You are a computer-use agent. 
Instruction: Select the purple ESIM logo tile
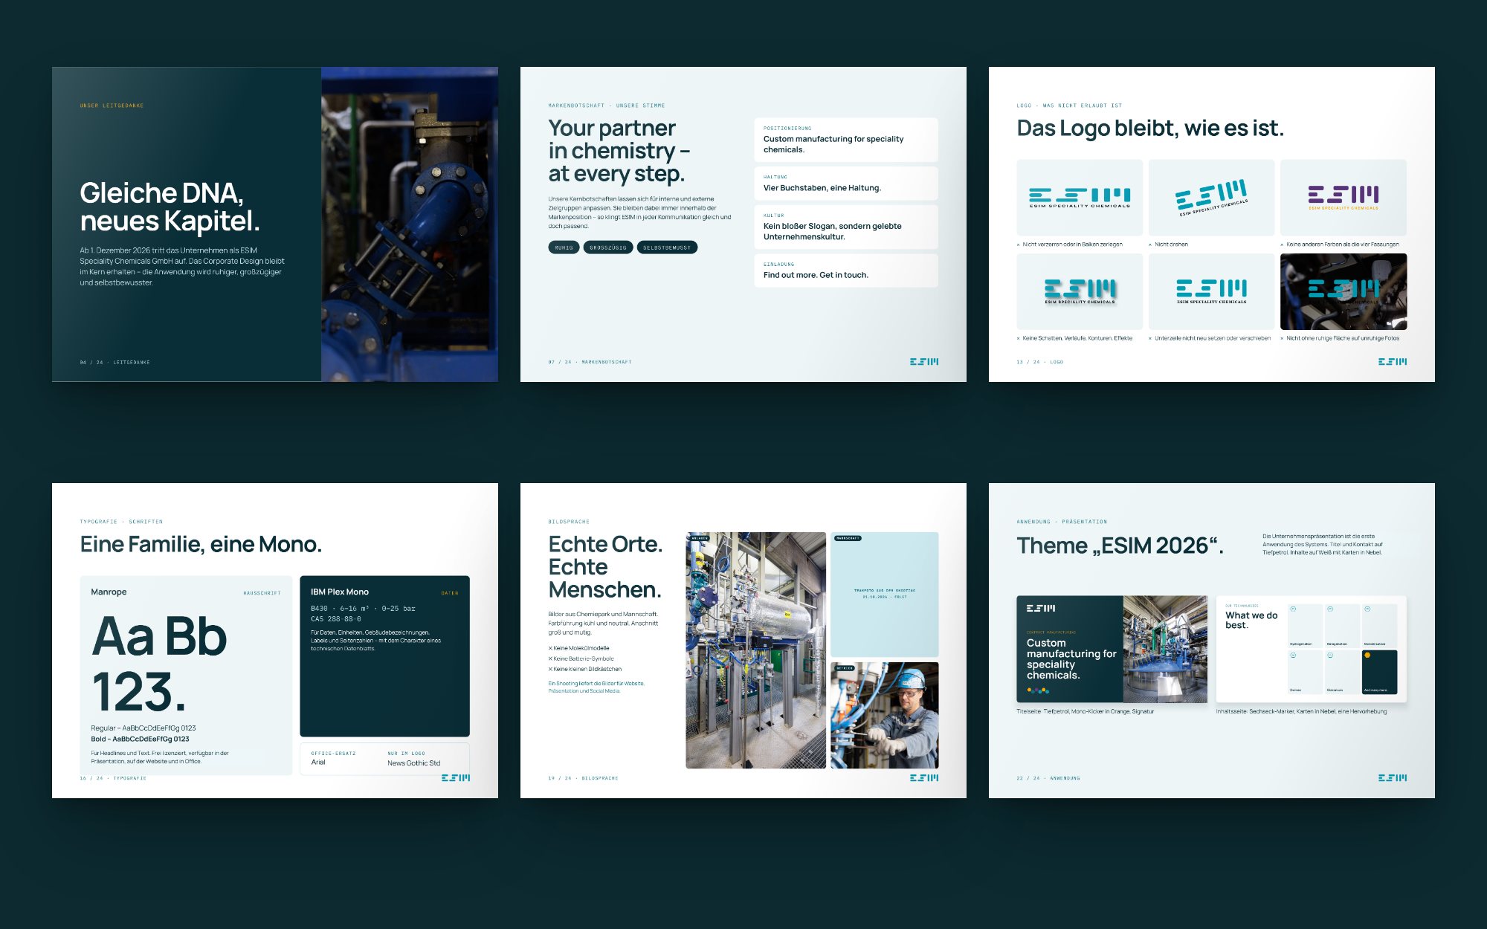click(x=1344, y=198)
